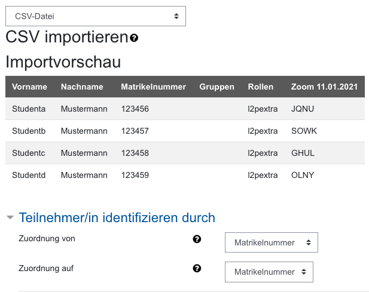Click the Gruppen column header
369x292 pixels.
point(216,87)
